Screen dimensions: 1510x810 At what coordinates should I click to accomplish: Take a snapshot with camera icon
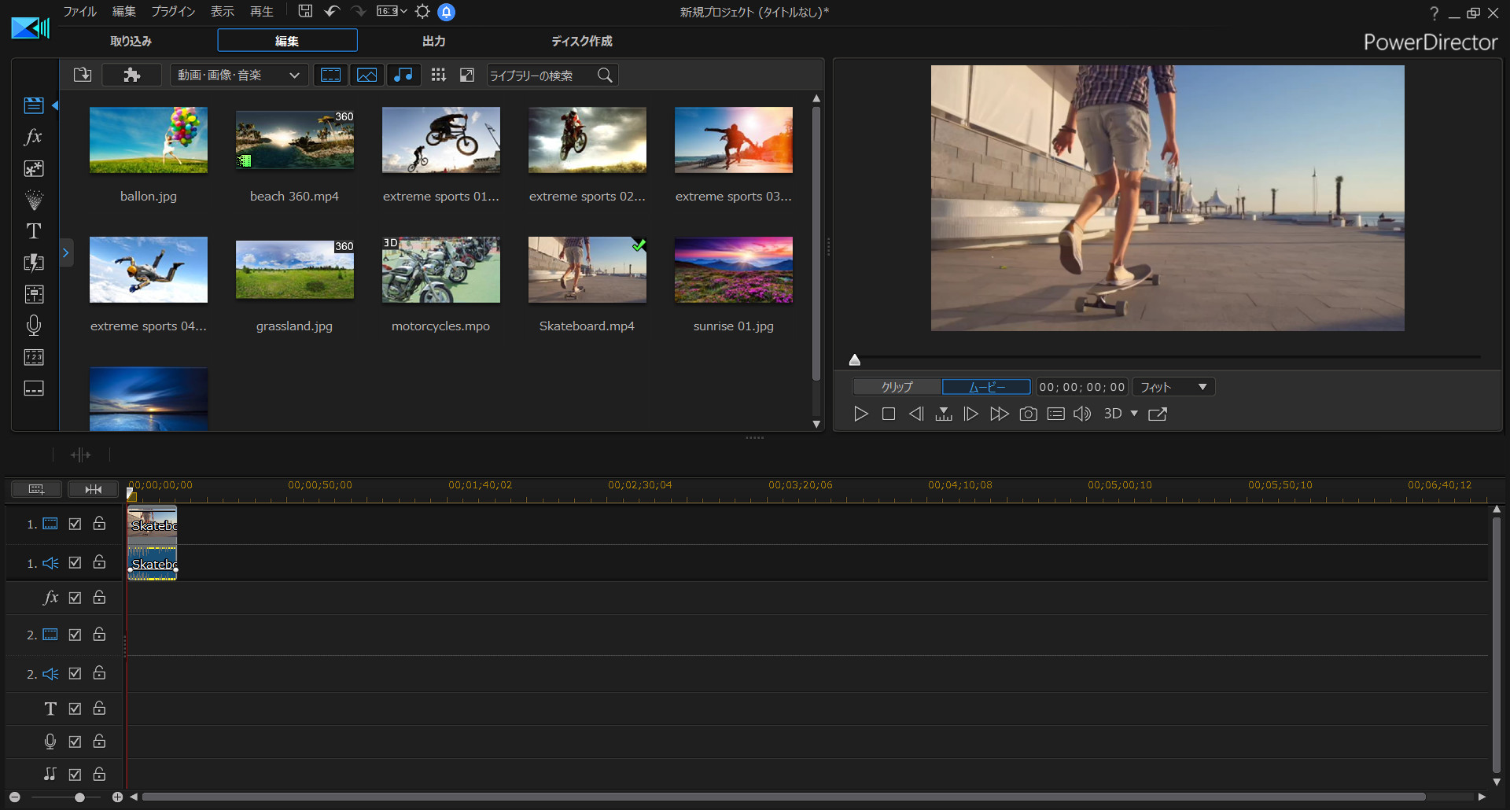point(1028,414)
